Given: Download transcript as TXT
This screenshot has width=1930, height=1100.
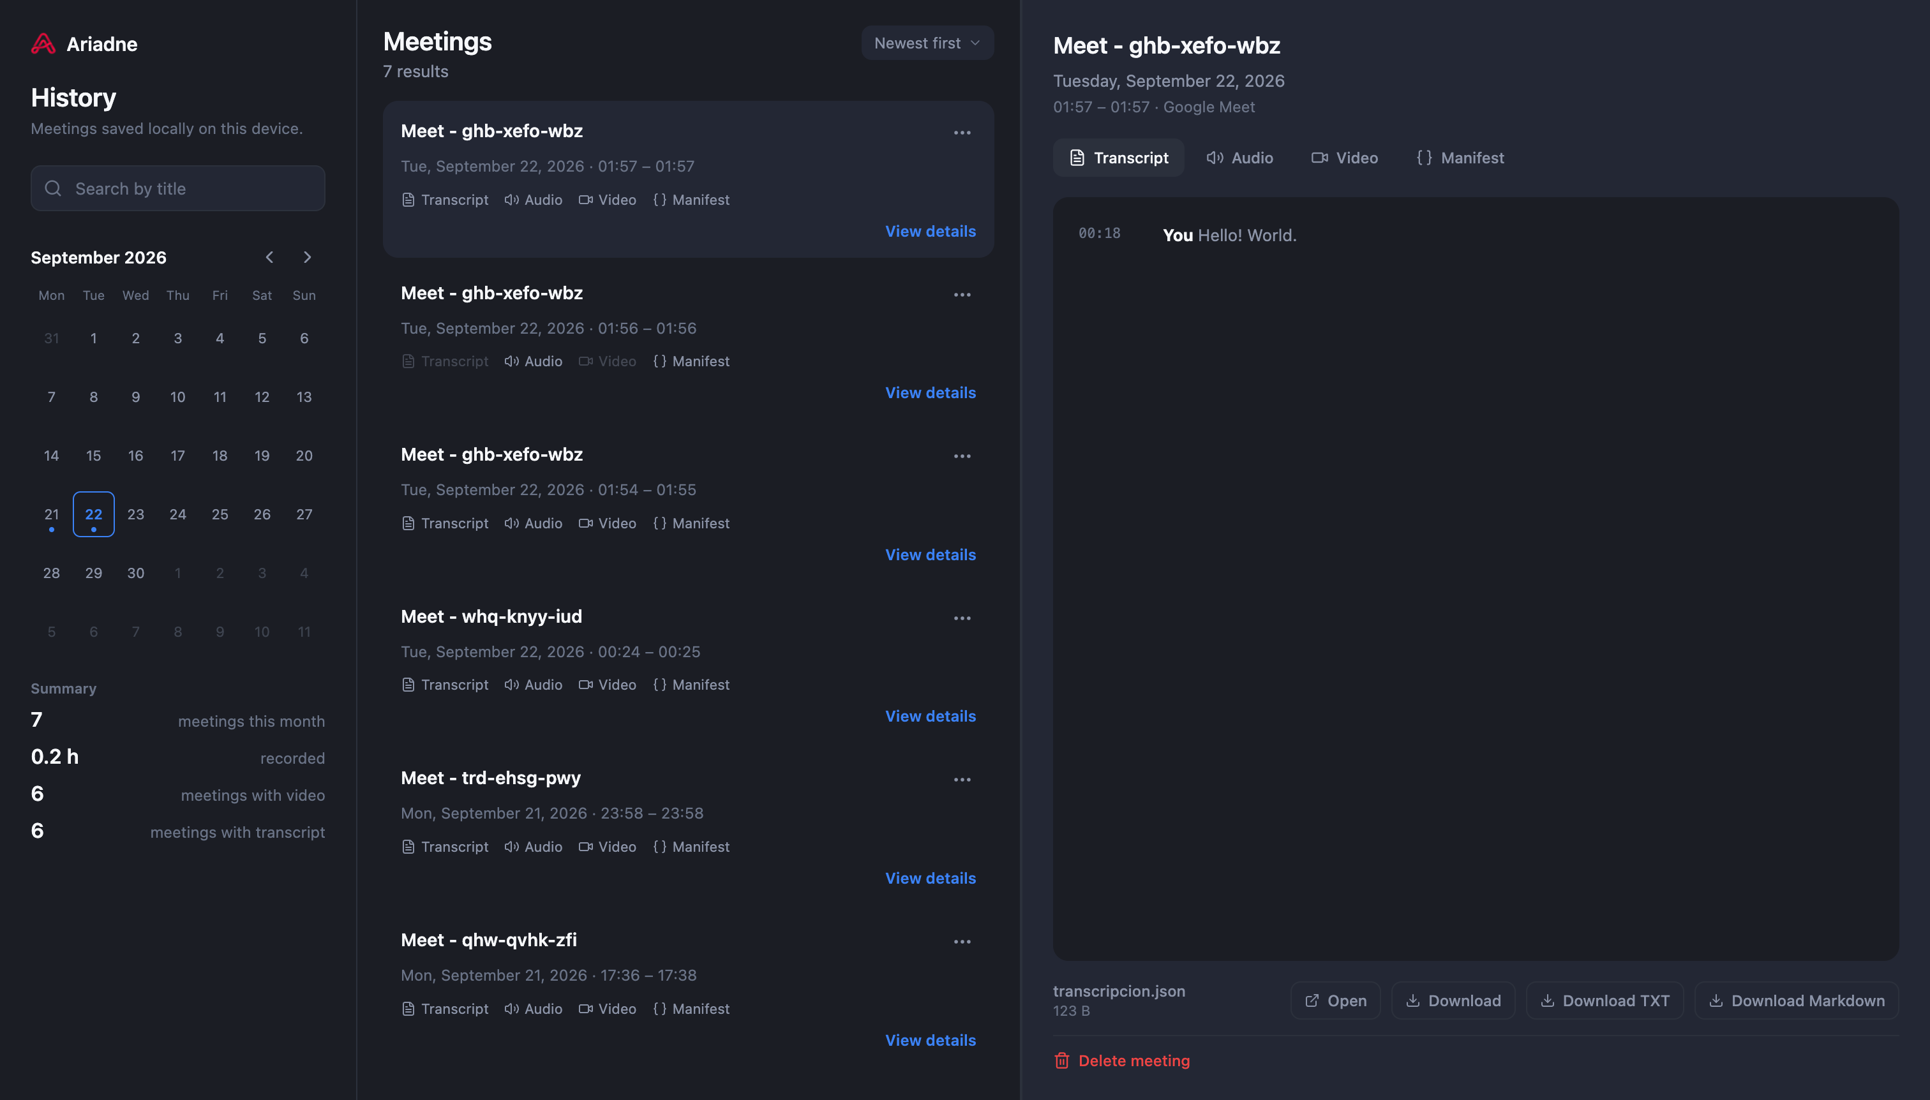Looking at the screenshot, I should pos(1605,1001).
